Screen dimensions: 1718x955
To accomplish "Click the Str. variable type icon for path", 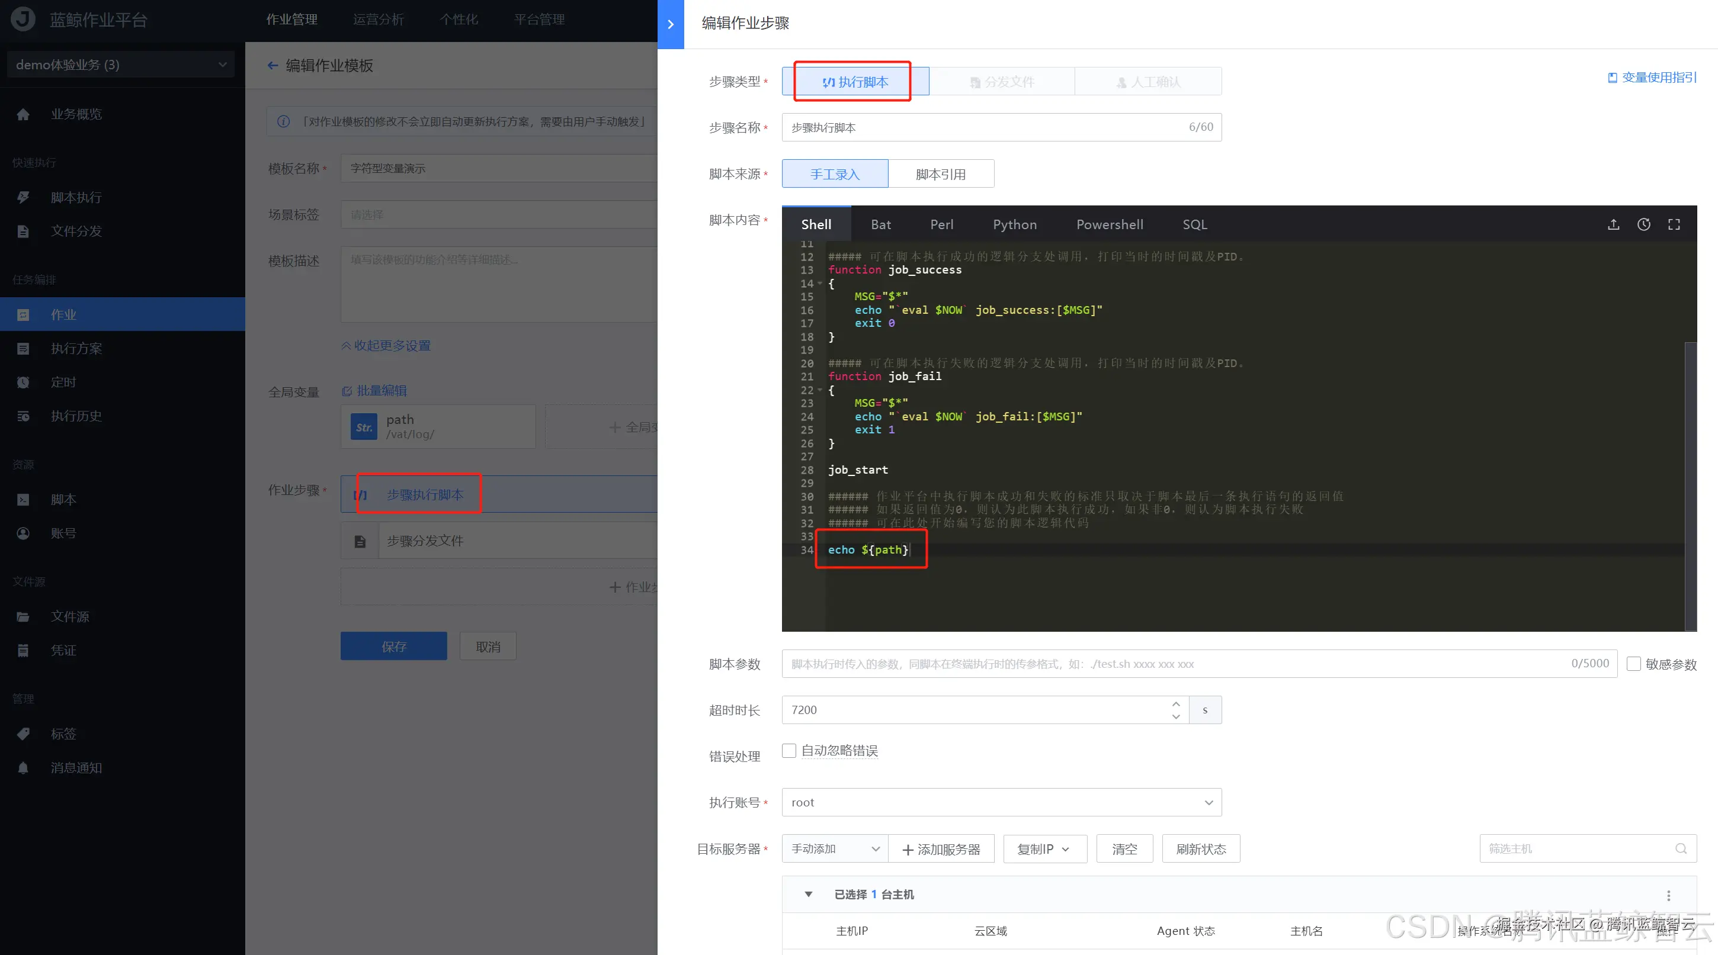I will 364,427.
